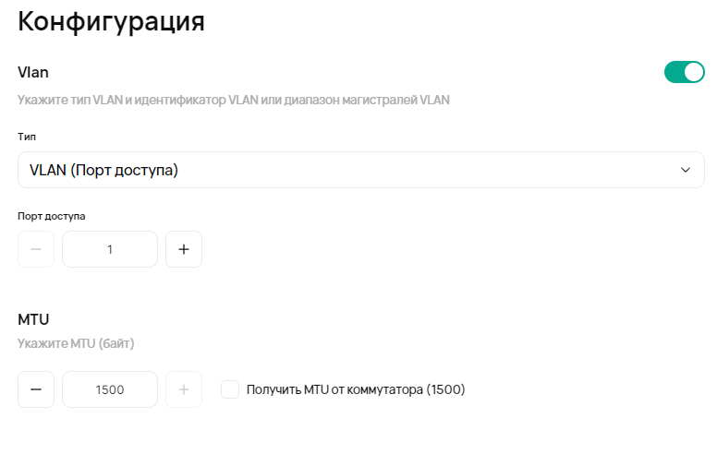The height and width of the screenshot is (454, 717).
Task: Decrease MTU value with minus button
Action: click(x=36, y=389)
